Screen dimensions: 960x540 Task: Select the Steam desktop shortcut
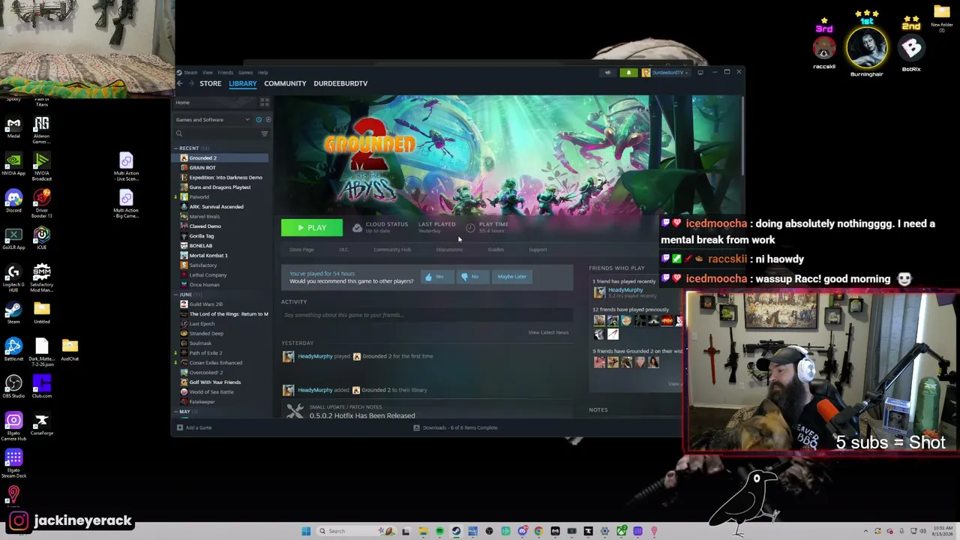13,312
